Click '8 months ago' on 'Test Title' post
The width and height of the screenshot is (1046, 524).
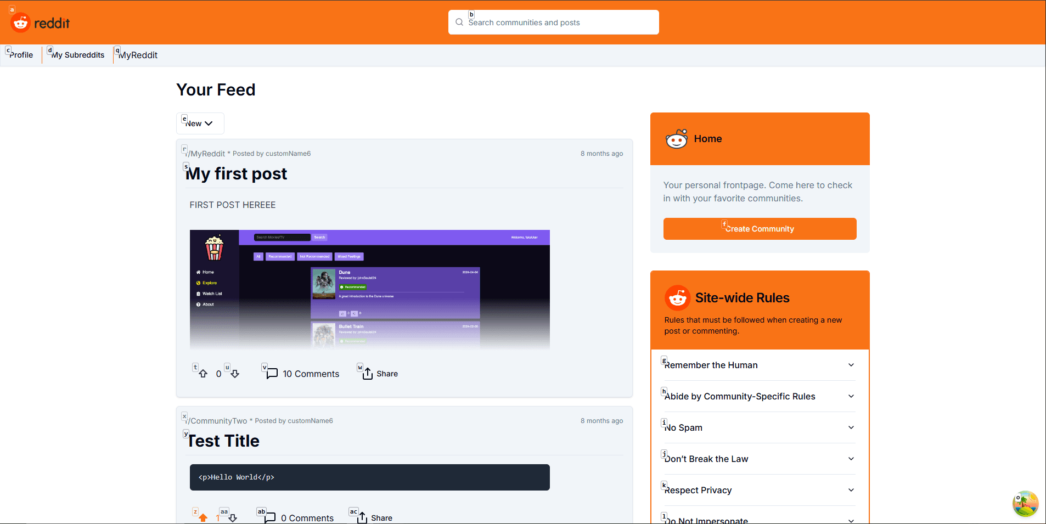(601, 421)
